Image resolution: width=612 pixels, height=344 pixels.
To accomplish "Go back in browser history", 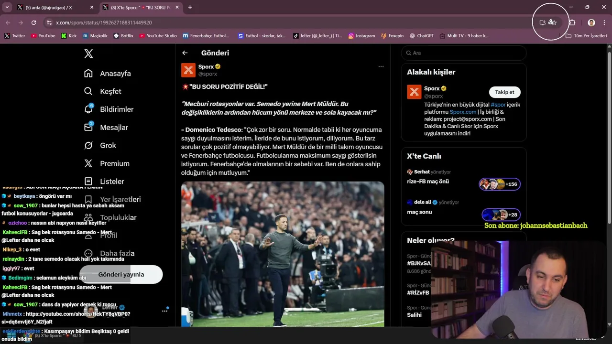I will 8,22.
